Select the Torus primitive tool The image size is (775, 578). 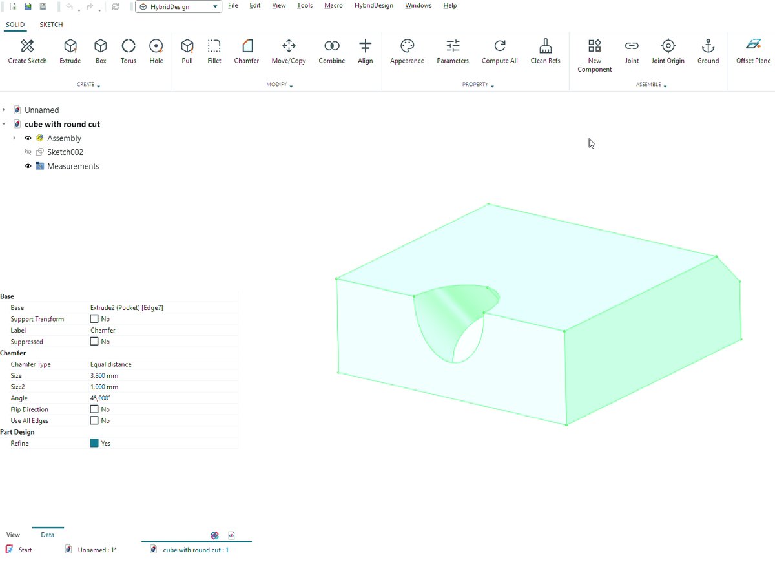129,52
